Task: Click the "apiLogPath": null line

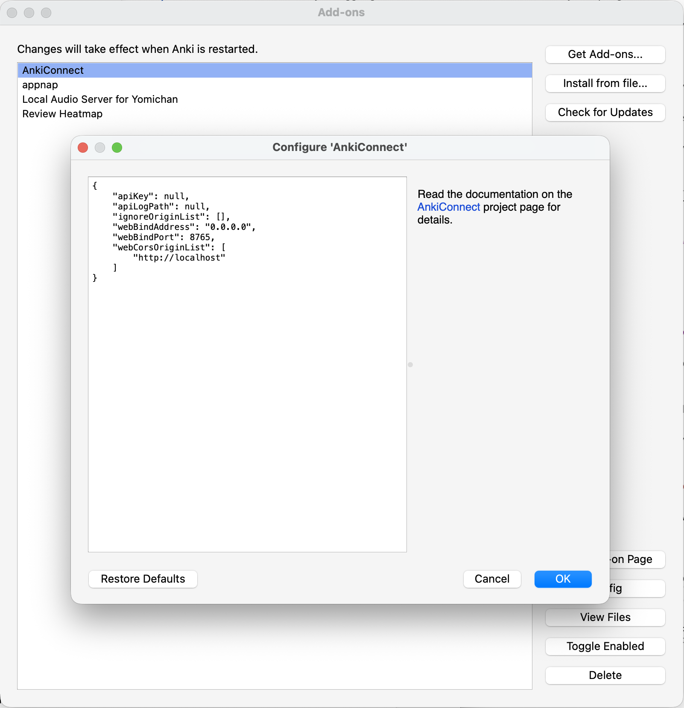Action: pos(161,206)
